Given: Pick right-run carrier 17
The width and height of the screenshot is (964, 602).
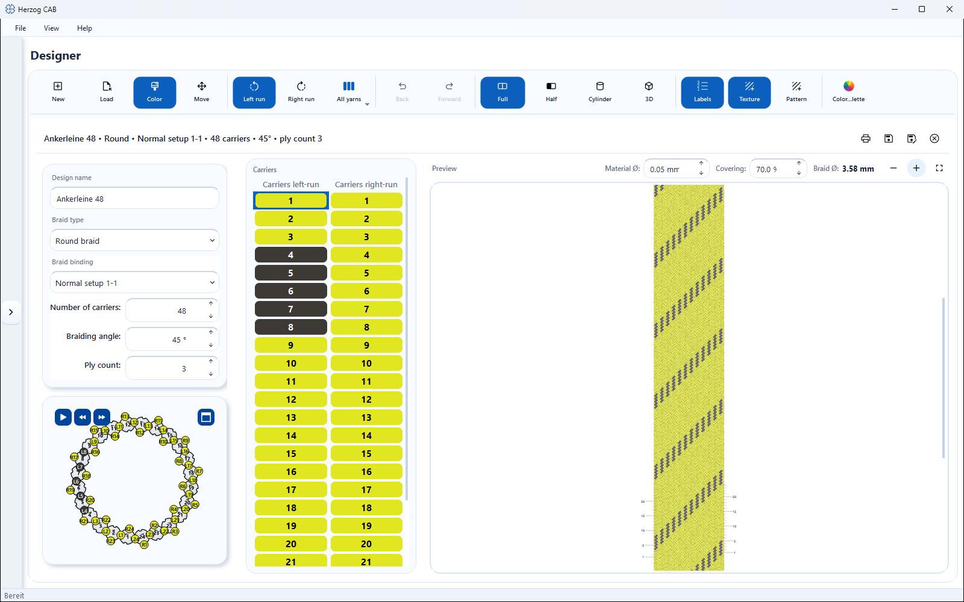Looking at the screenshot, I should point(366,489).
